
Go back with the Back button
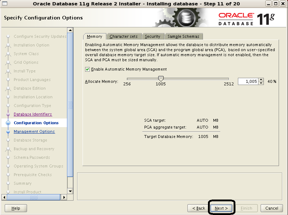coord(199,208)
